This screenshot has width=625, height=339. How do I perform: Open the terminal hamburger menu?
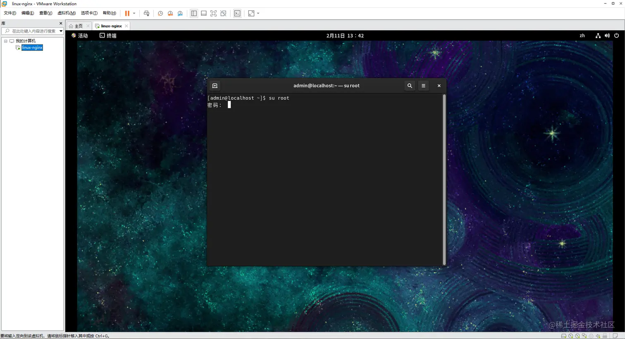[423, 86]
